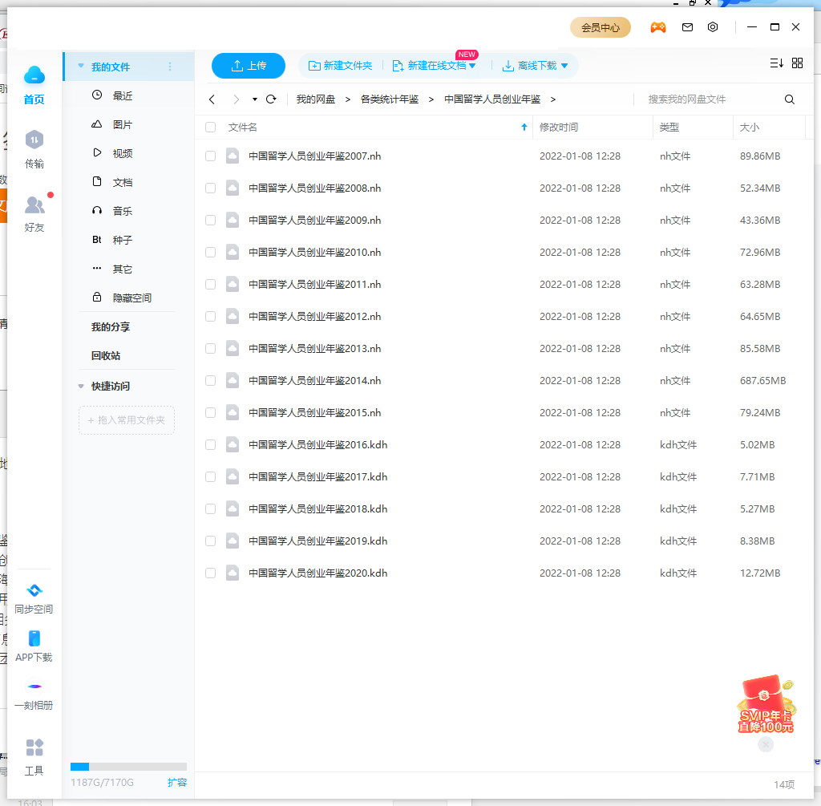The image size is (821, 806).
Task: Click the three-dot menu beside 我的文件
Action: [170, 67]
